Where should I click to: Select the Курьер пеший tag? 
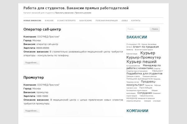coord(141,62)
